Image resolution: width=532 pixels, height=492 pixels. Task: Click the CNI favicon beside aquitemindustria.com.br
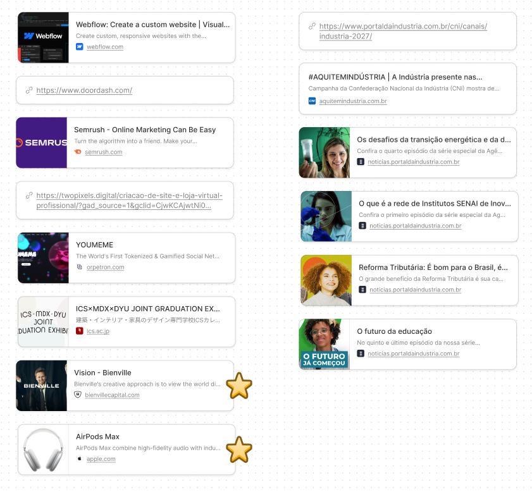[x=312, y=101]
